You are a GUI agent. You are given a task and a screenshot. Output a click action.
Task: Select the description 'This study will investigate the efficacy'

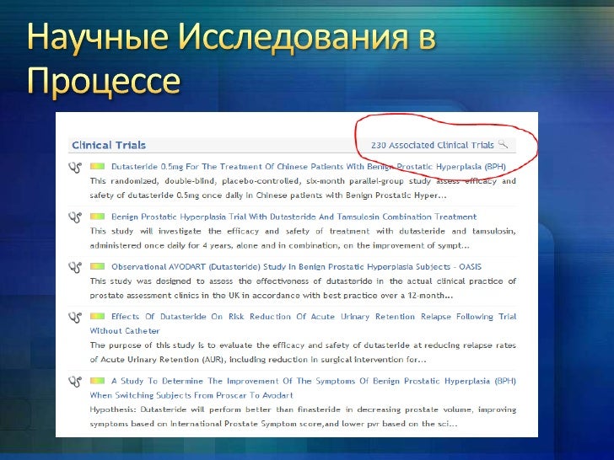303,238
